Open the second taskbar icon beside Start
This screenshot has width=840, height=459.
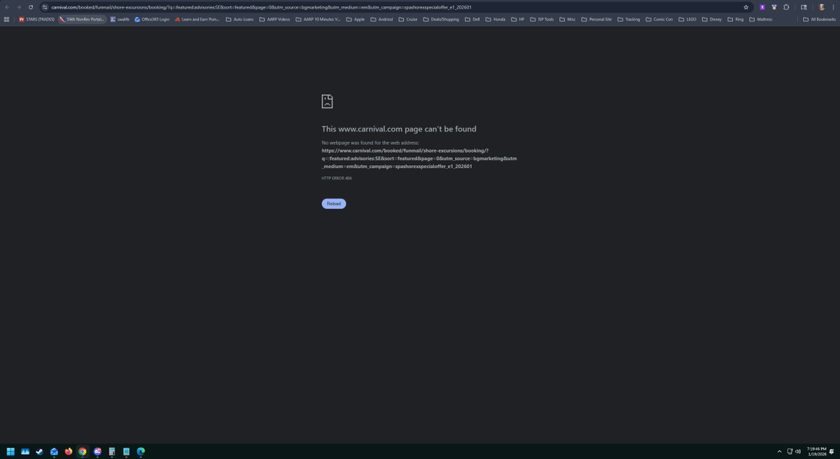[27, 451]
